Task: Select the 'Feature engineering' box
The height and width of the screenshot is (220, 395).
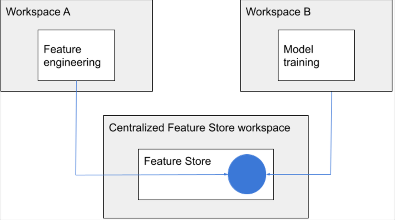Action: click(x=76, y=55)
